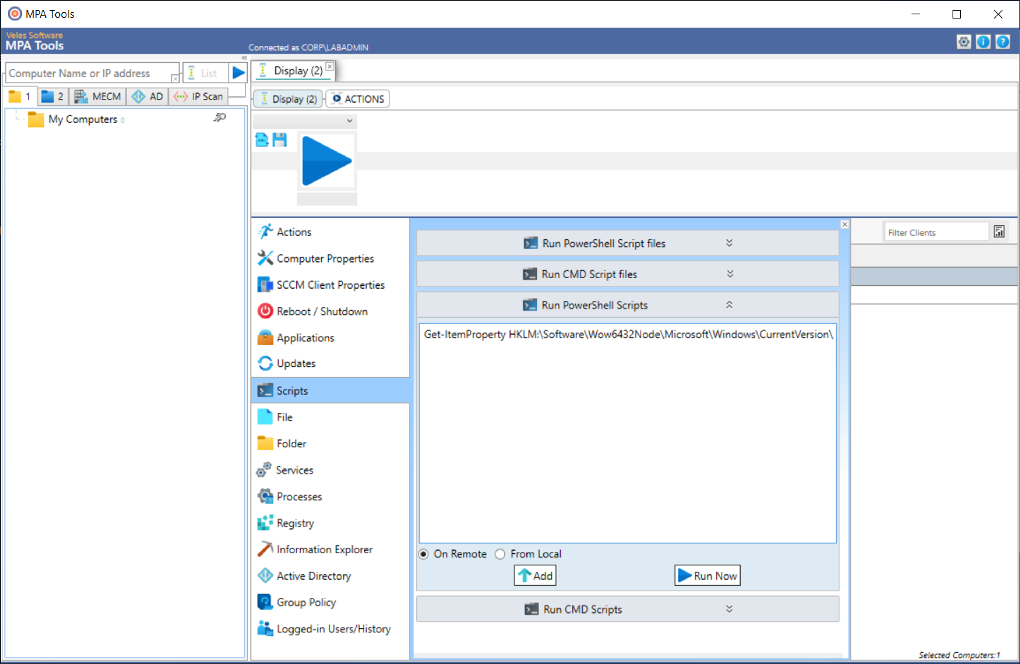Screen dimensions: 1020x664
Task: Open Reboot / Shutdown section
Action: (330, 312)
